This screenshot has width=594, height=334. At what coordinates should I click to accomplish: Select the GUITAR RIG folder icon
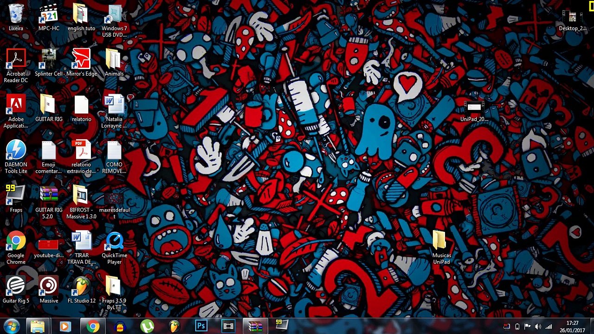[x=49, y=105]
